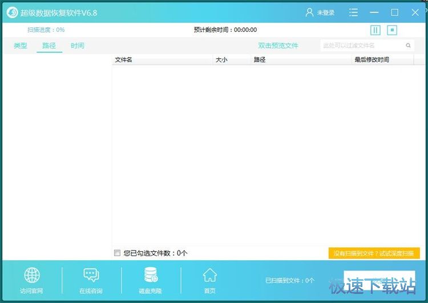Screen dimensions: 428x303
Task: Click the 未登录 login text
Action: (x=326, y=13)
